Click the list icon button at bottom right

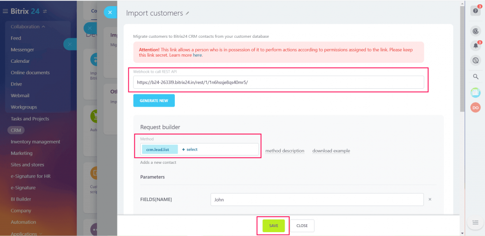pyautogui.click(x=476, y=222)
